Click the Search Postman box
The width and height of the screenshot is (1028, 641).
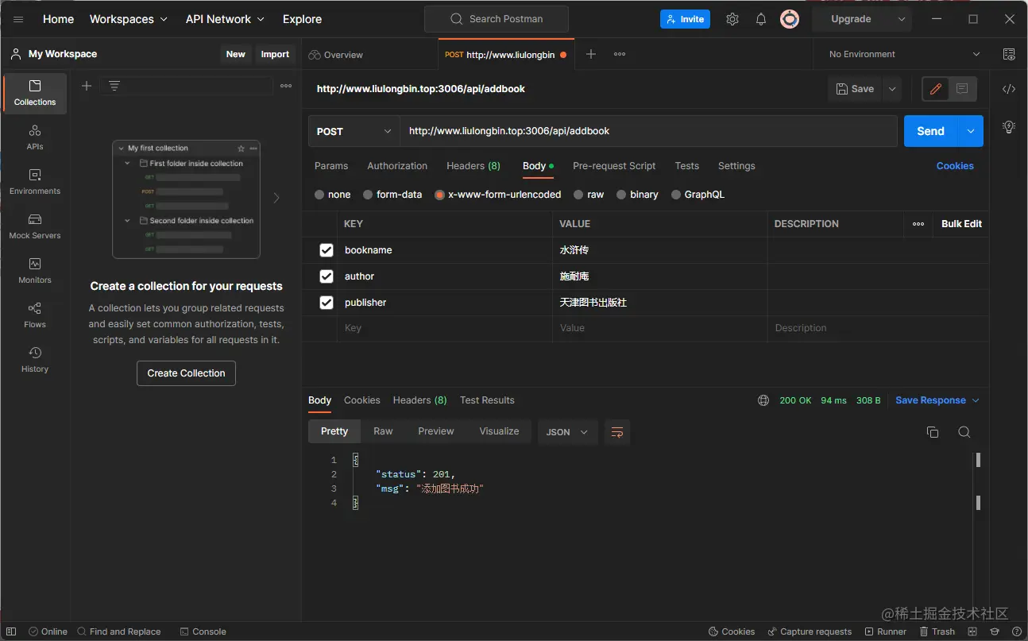[497, 19]
